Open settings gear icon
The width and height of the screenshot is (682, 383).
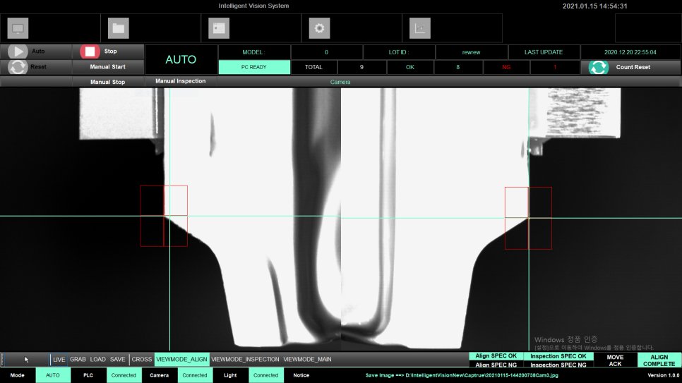[319, 28]
